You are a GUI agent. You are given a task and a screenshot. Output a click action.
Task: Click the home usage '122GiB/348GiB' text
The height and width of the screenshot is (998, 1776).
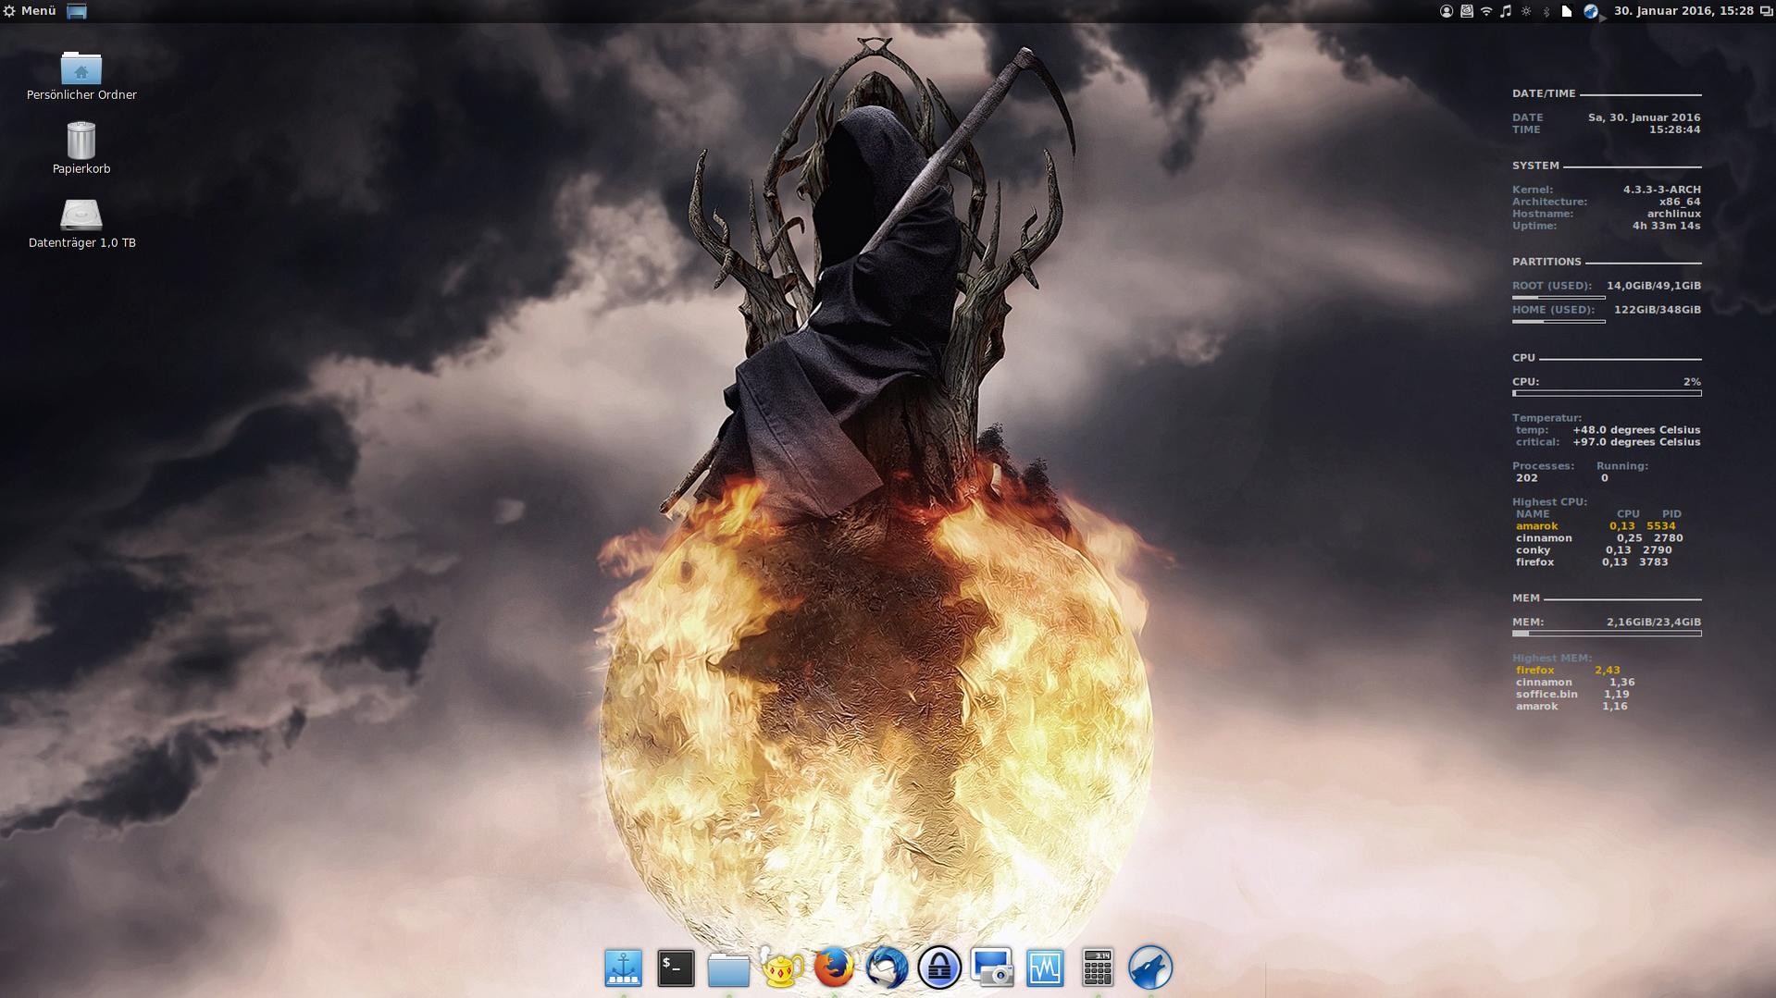coord(1657,310)
